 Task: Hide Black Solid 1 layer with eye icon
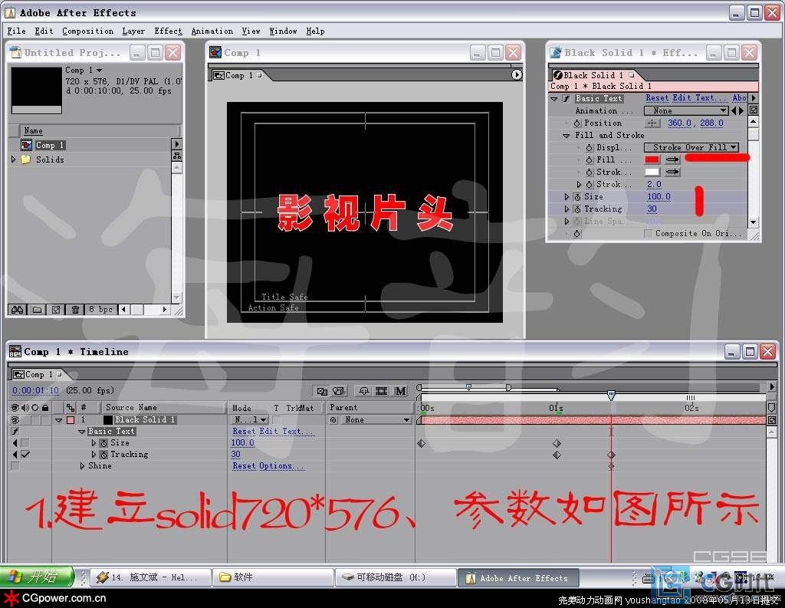pos(15,420)
